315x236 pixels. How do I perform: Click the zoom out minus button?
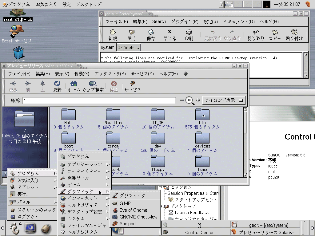click(181, 100)
